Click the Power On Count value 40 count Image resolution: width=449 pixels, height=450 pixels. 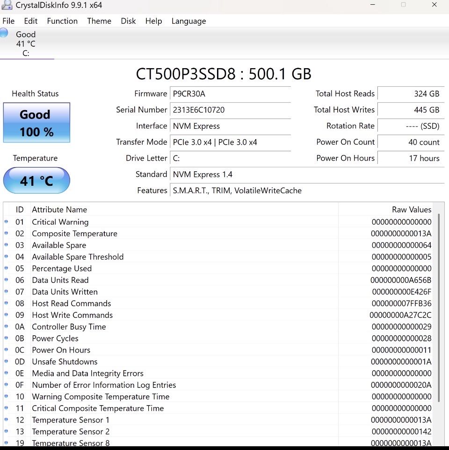point(411,142)
